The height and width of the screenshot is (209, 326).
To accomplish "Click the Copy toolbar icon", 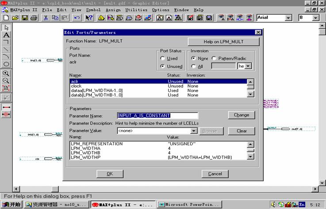I will point(55,18).
